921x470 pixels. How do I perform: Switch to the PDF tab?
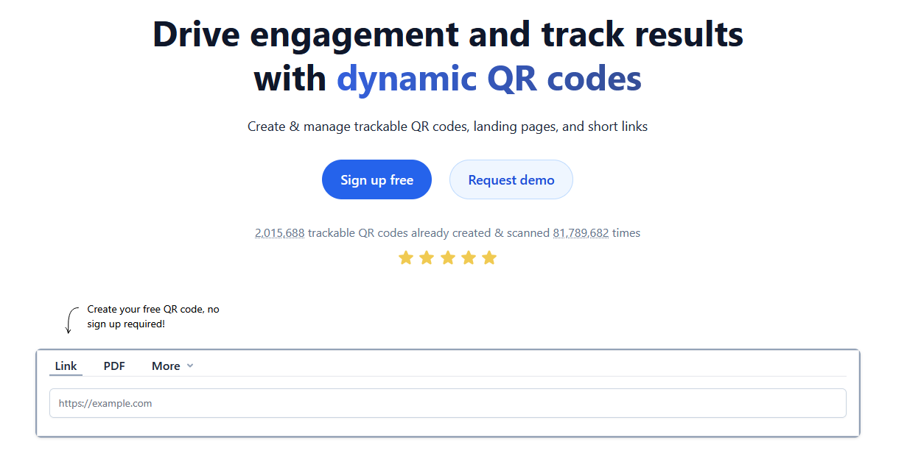(114, 366)
